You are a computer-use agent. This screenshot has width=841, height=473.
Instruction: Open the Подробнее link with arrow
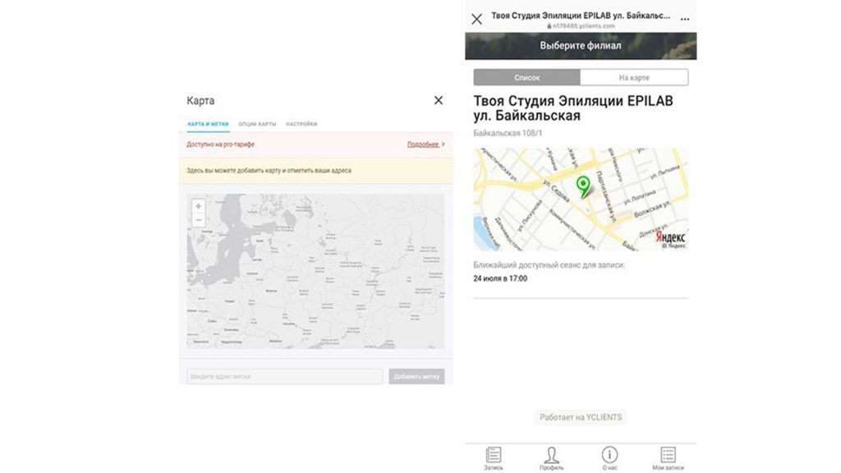tap(426, 145)
